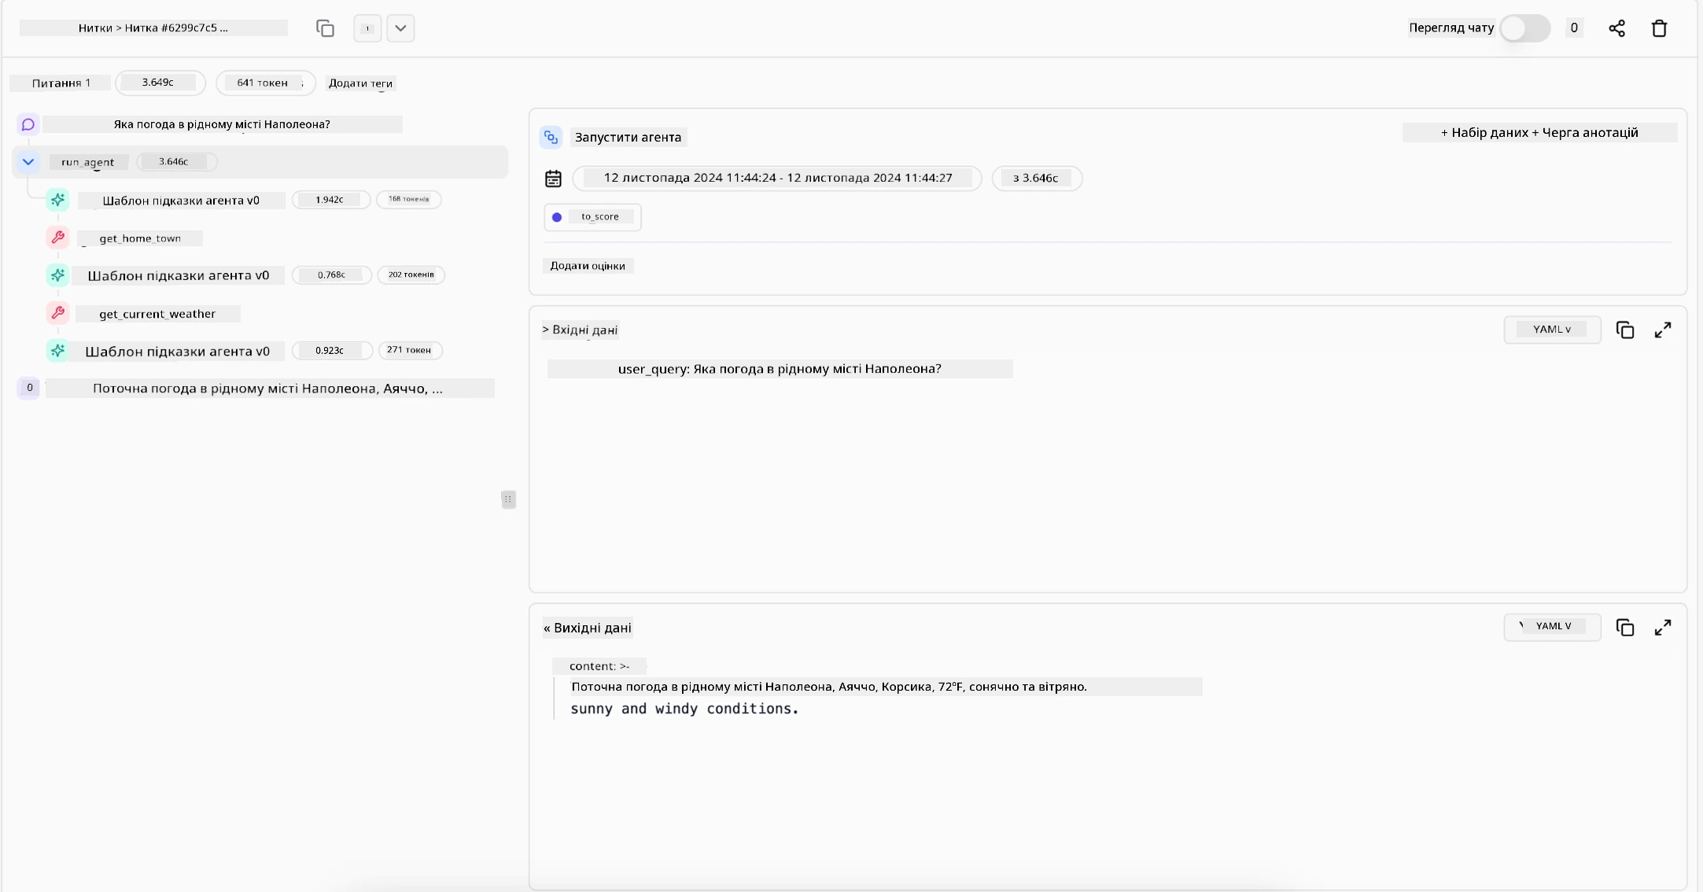The image size is (1703, 892).
Task: Copy the input data with copy icon
Action: 1626,330
